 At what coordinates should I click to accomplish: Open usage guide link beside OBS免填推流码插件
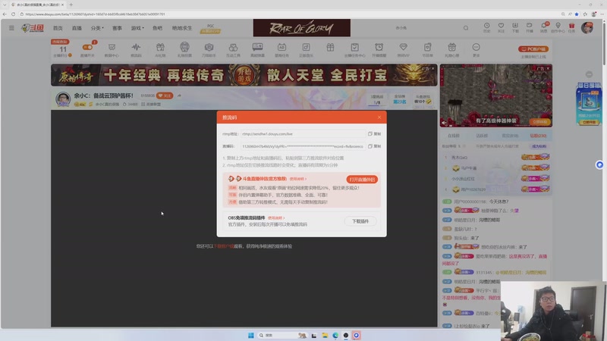coord(276,218)
